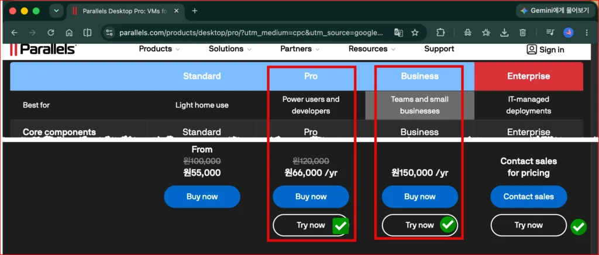Expand the Resources menu
This screenshot has height=255, width=599.
point(371,49)
